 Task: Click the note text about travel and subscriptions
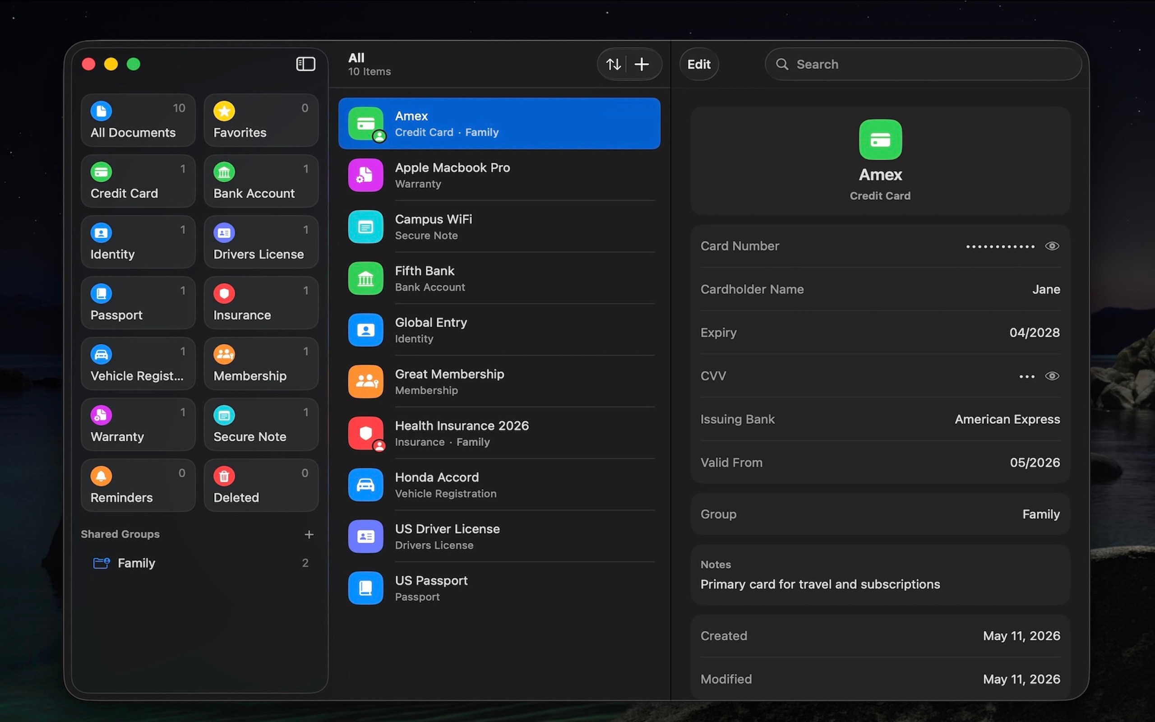(820, 584)
